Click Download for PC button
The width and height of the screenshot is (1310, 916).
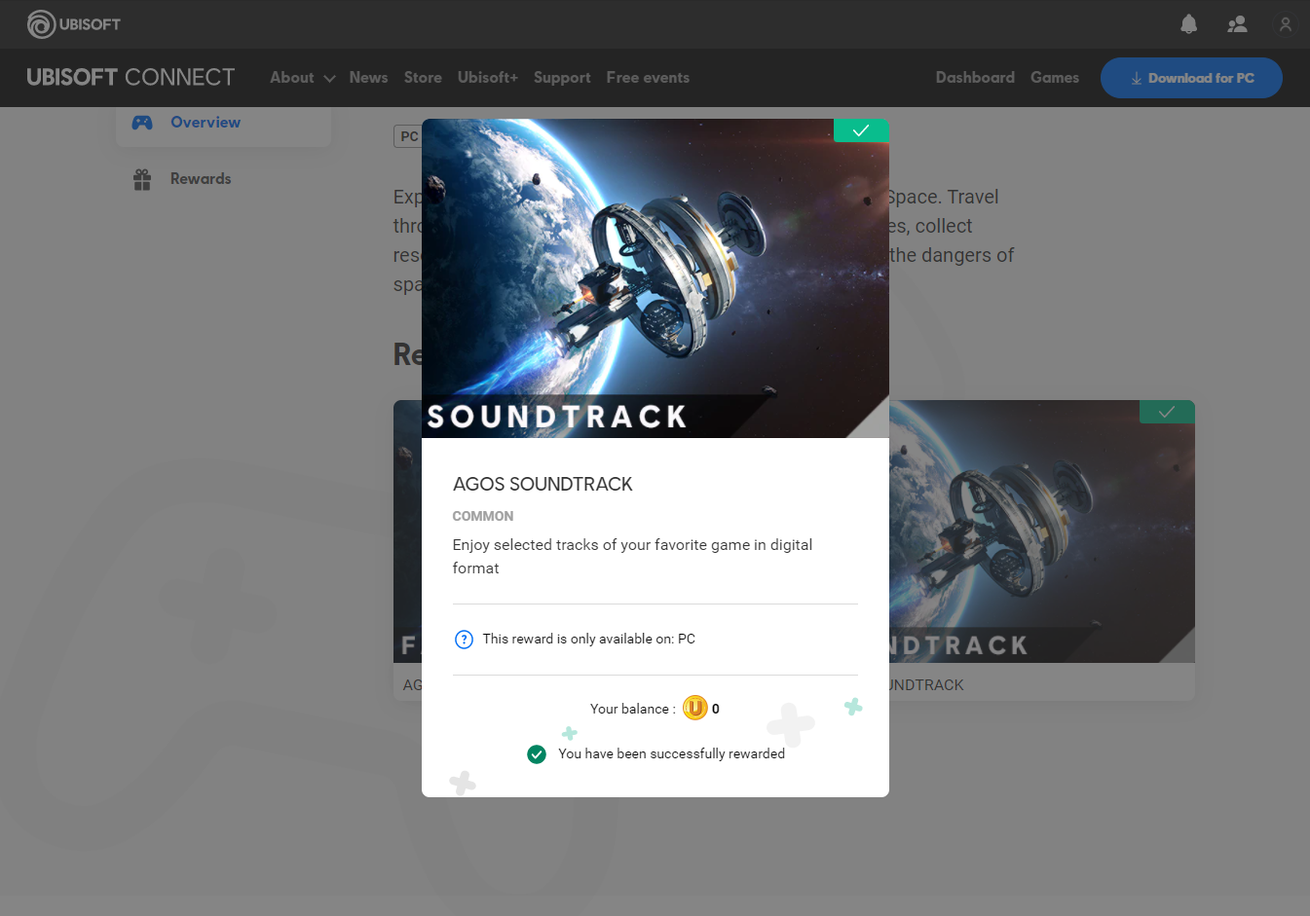(1191, 78)
